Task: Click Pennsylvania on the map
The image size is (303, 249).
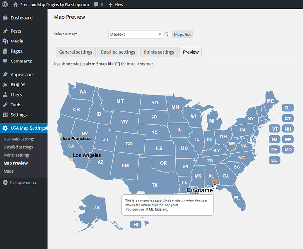Action: (243, 130)
